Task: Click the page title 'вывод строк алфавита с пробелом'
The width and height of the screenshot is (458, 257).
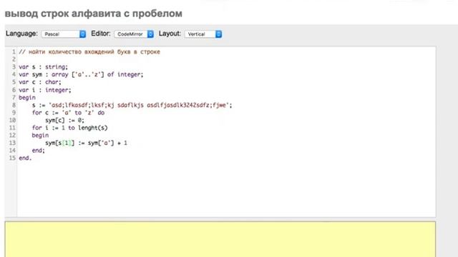Action: pos(94,14)
